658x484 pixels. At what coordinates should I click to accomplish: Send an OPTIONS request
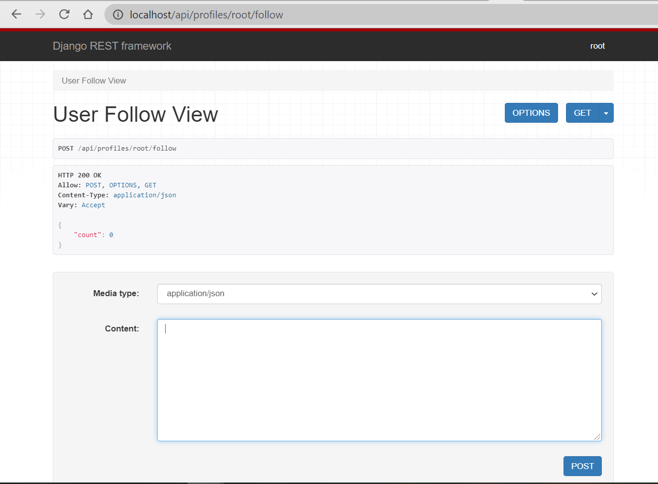[x=531, y=113]
